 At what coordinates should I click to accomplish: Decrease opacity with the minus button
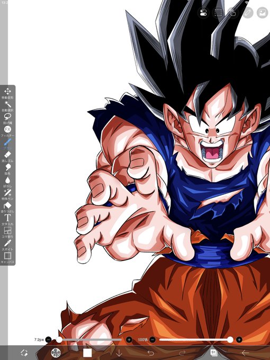tap(152, 339)
